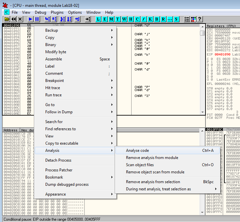
Task: Click Dump debugged process
Action: point(67,184)
